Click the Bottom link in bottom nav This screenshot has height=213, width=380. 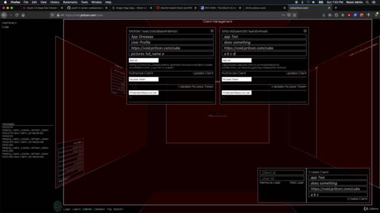(x=118, y=209)
